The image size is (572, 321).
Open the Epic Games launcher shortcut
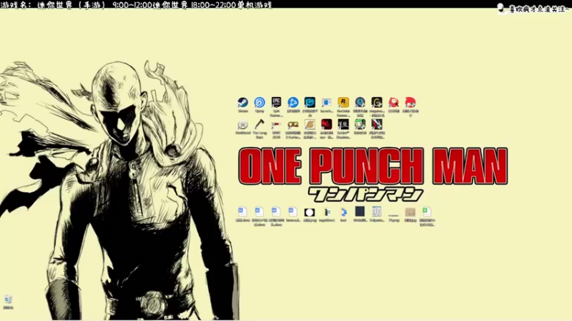tap(276, 103)
